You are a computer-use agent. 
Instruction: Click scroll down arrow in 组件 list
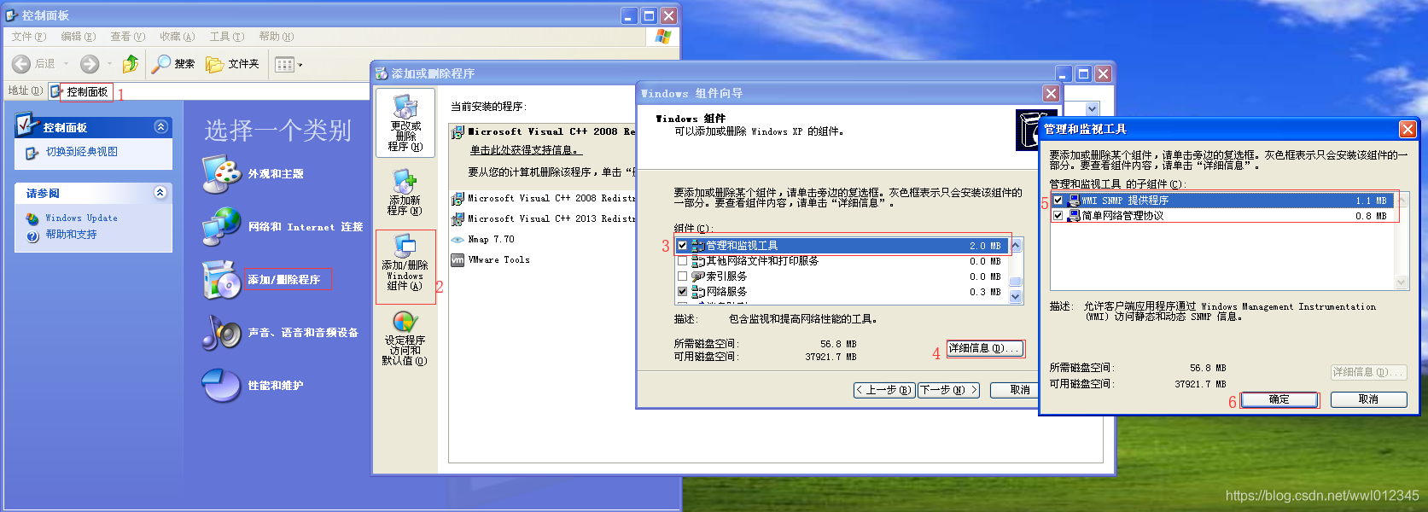point(1016,296)
